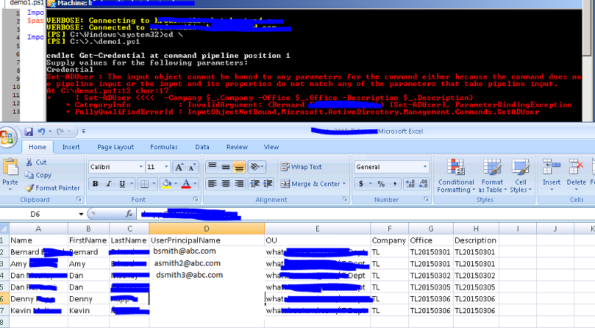Open the Insert ribbon tab
Screen dimensions: 595x328
71,147
